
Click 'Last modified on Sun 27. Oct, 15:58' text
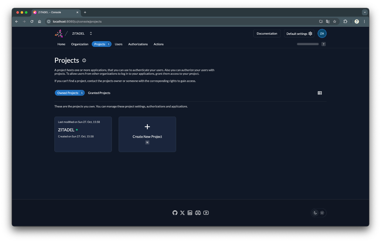[x=79, y=122]
